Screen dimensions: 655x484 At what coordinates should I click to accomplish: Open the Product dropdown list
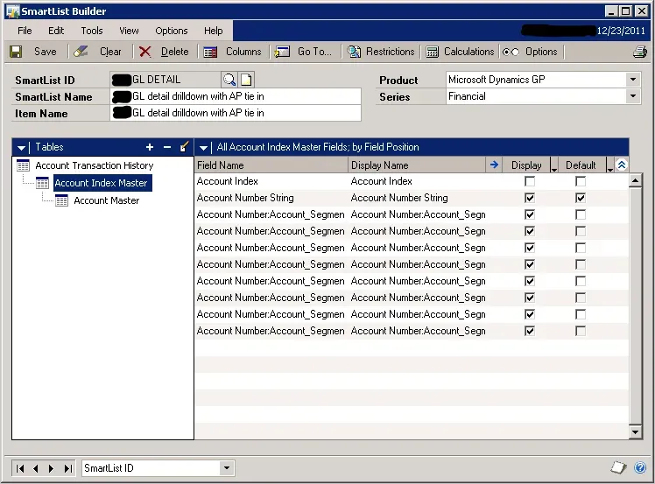(x=633, y=80)
